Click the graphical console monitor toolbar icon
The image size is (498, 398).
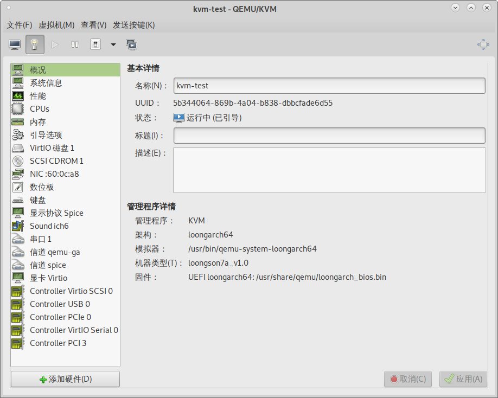point(15,44)
